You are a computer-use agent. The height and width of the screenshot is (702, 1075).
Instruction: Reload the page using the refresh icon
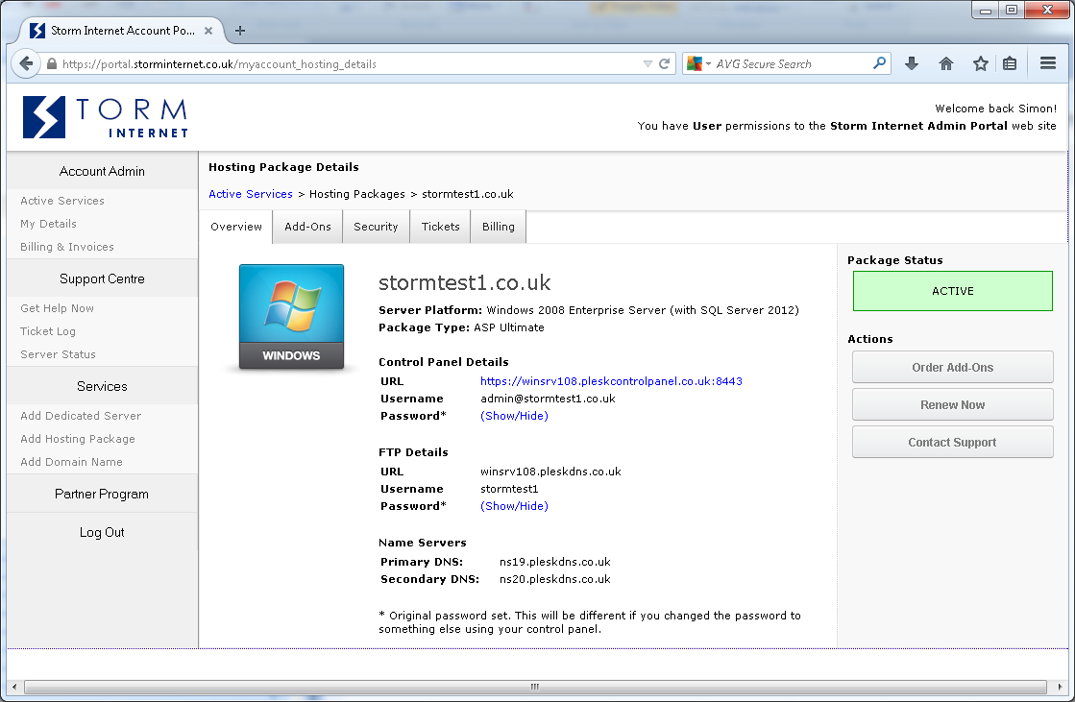[664, 62]
